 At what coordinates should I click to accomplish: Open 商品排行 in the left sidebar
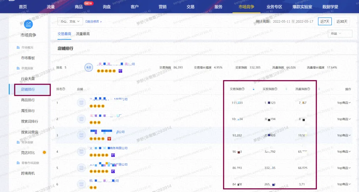28,100
